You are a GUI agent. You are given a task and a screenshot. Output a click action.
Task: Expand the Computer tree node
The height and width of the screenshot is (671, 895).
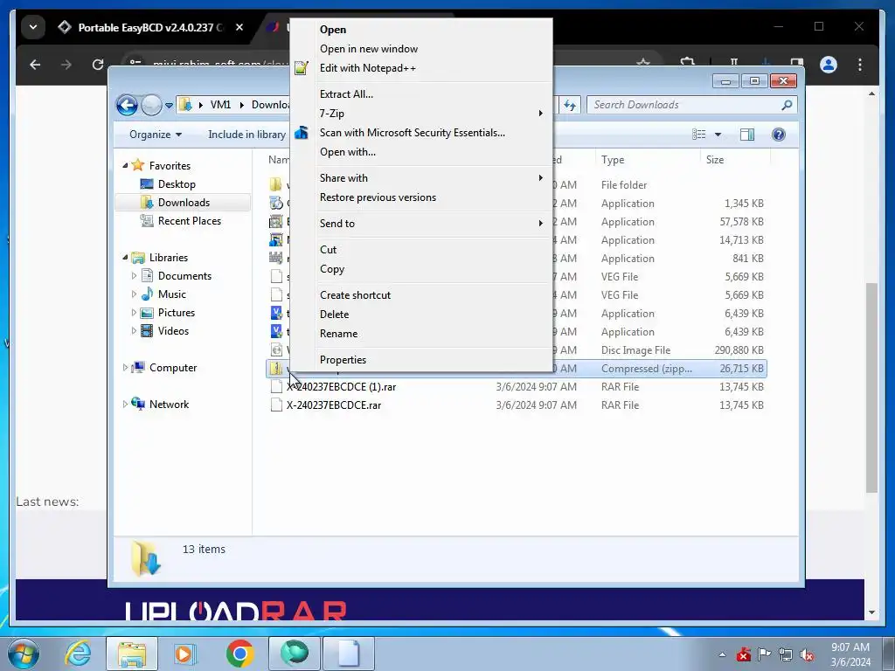(x=125, y=368)
